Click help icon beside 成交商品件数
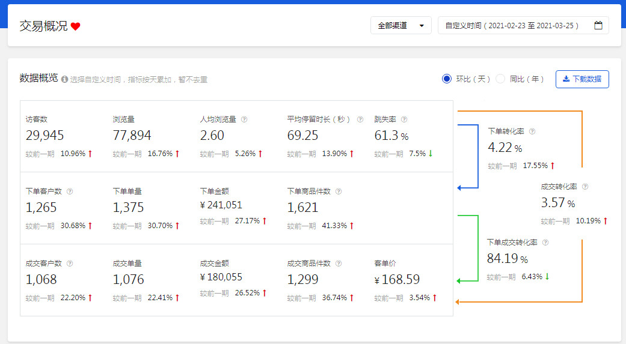This screenshot has width=626, height=344. point(339,264)
